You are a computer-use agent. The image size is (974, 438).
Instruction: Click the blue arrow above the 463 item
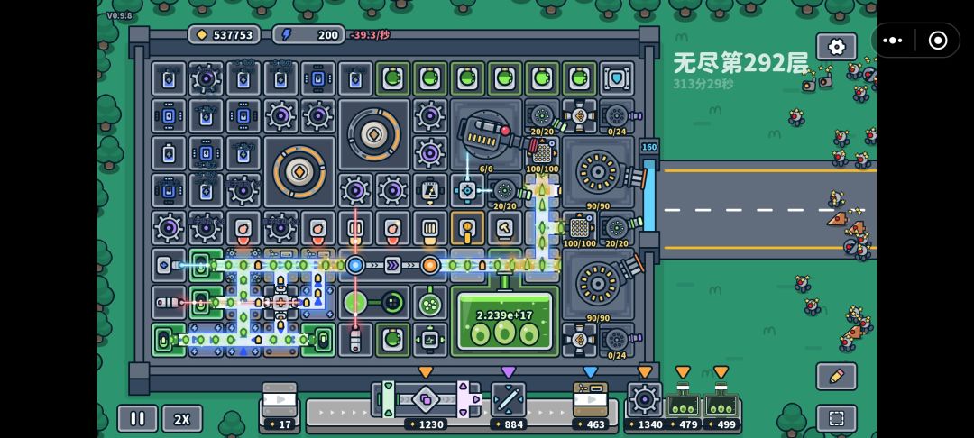click(x=590, y=371)
